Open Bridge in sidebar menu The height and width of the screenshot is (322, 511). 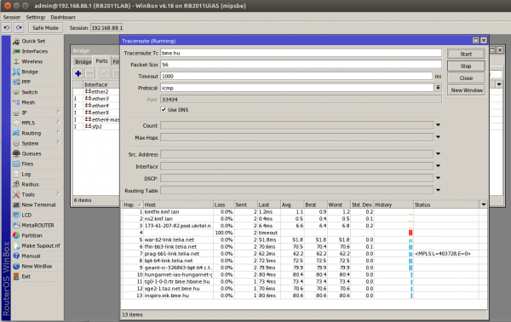30,72
